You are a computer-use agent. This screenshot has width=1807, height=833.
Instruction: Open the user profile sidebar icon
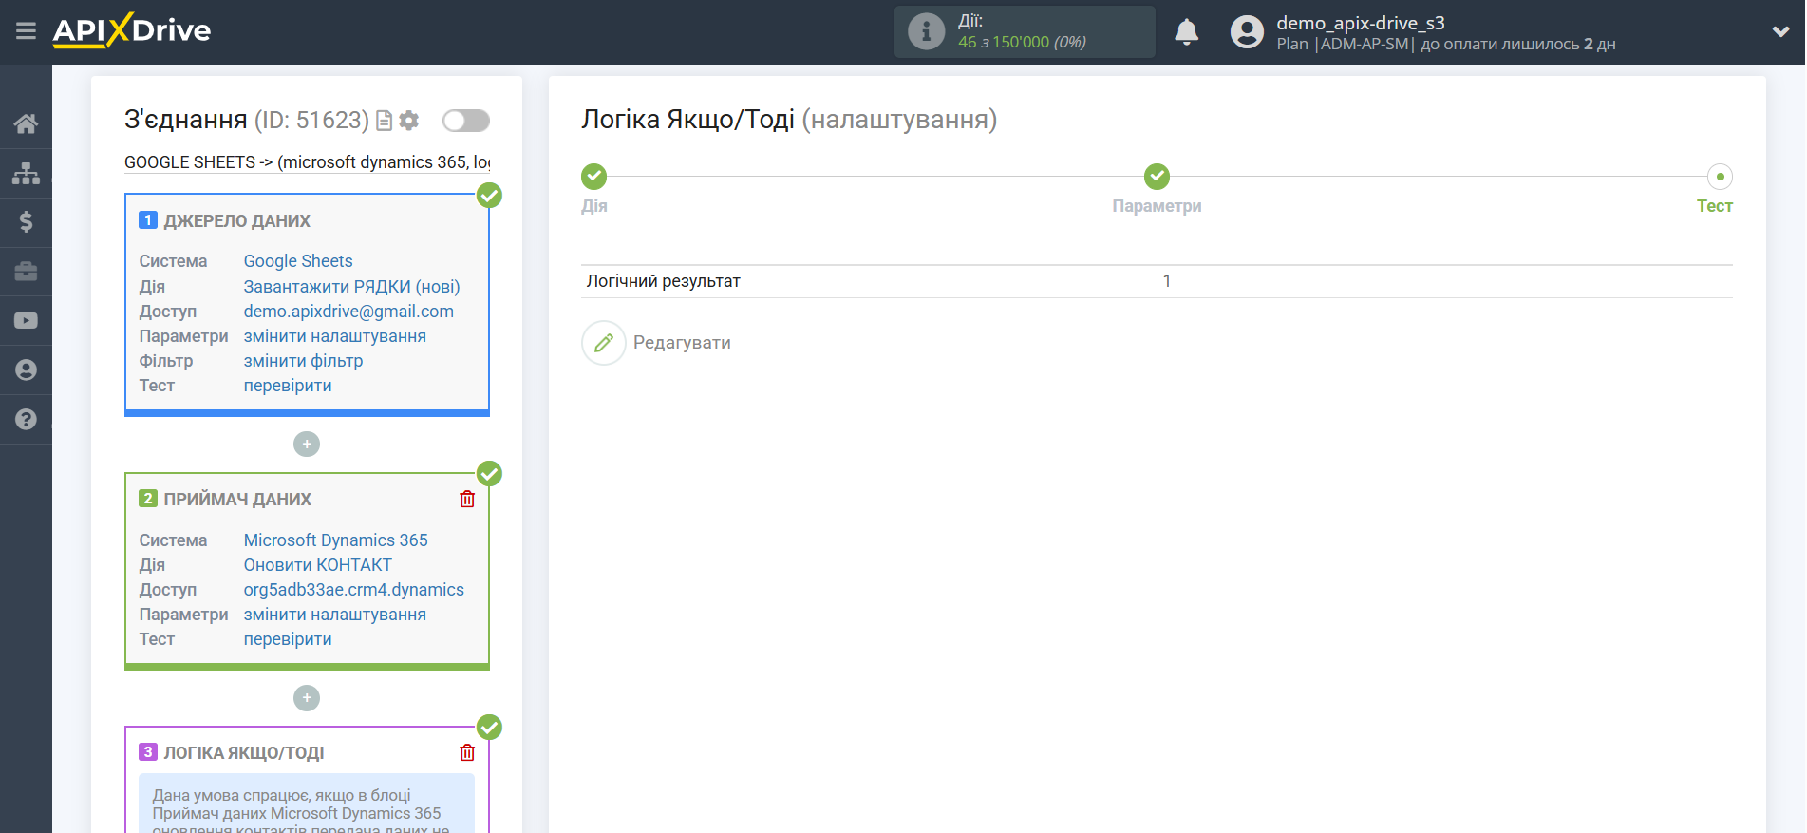26,370
